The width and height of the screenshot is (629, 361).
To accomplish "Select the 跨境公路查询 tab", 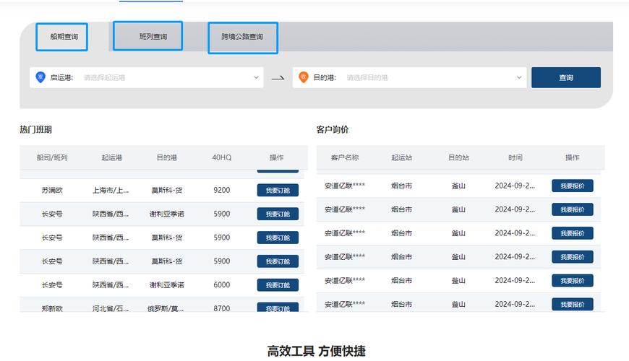I will tap(243, 38).
